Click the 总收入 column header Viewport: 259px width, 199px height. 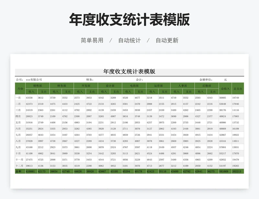point(225,89)
